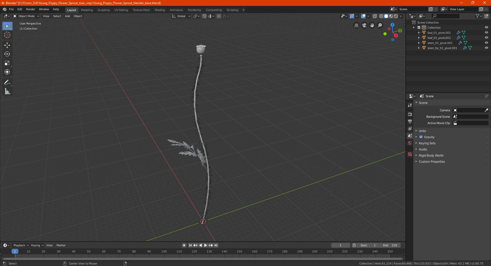Screen dimensions: 491x266
Task: Open the Texture properties tab
Action: 410,154
